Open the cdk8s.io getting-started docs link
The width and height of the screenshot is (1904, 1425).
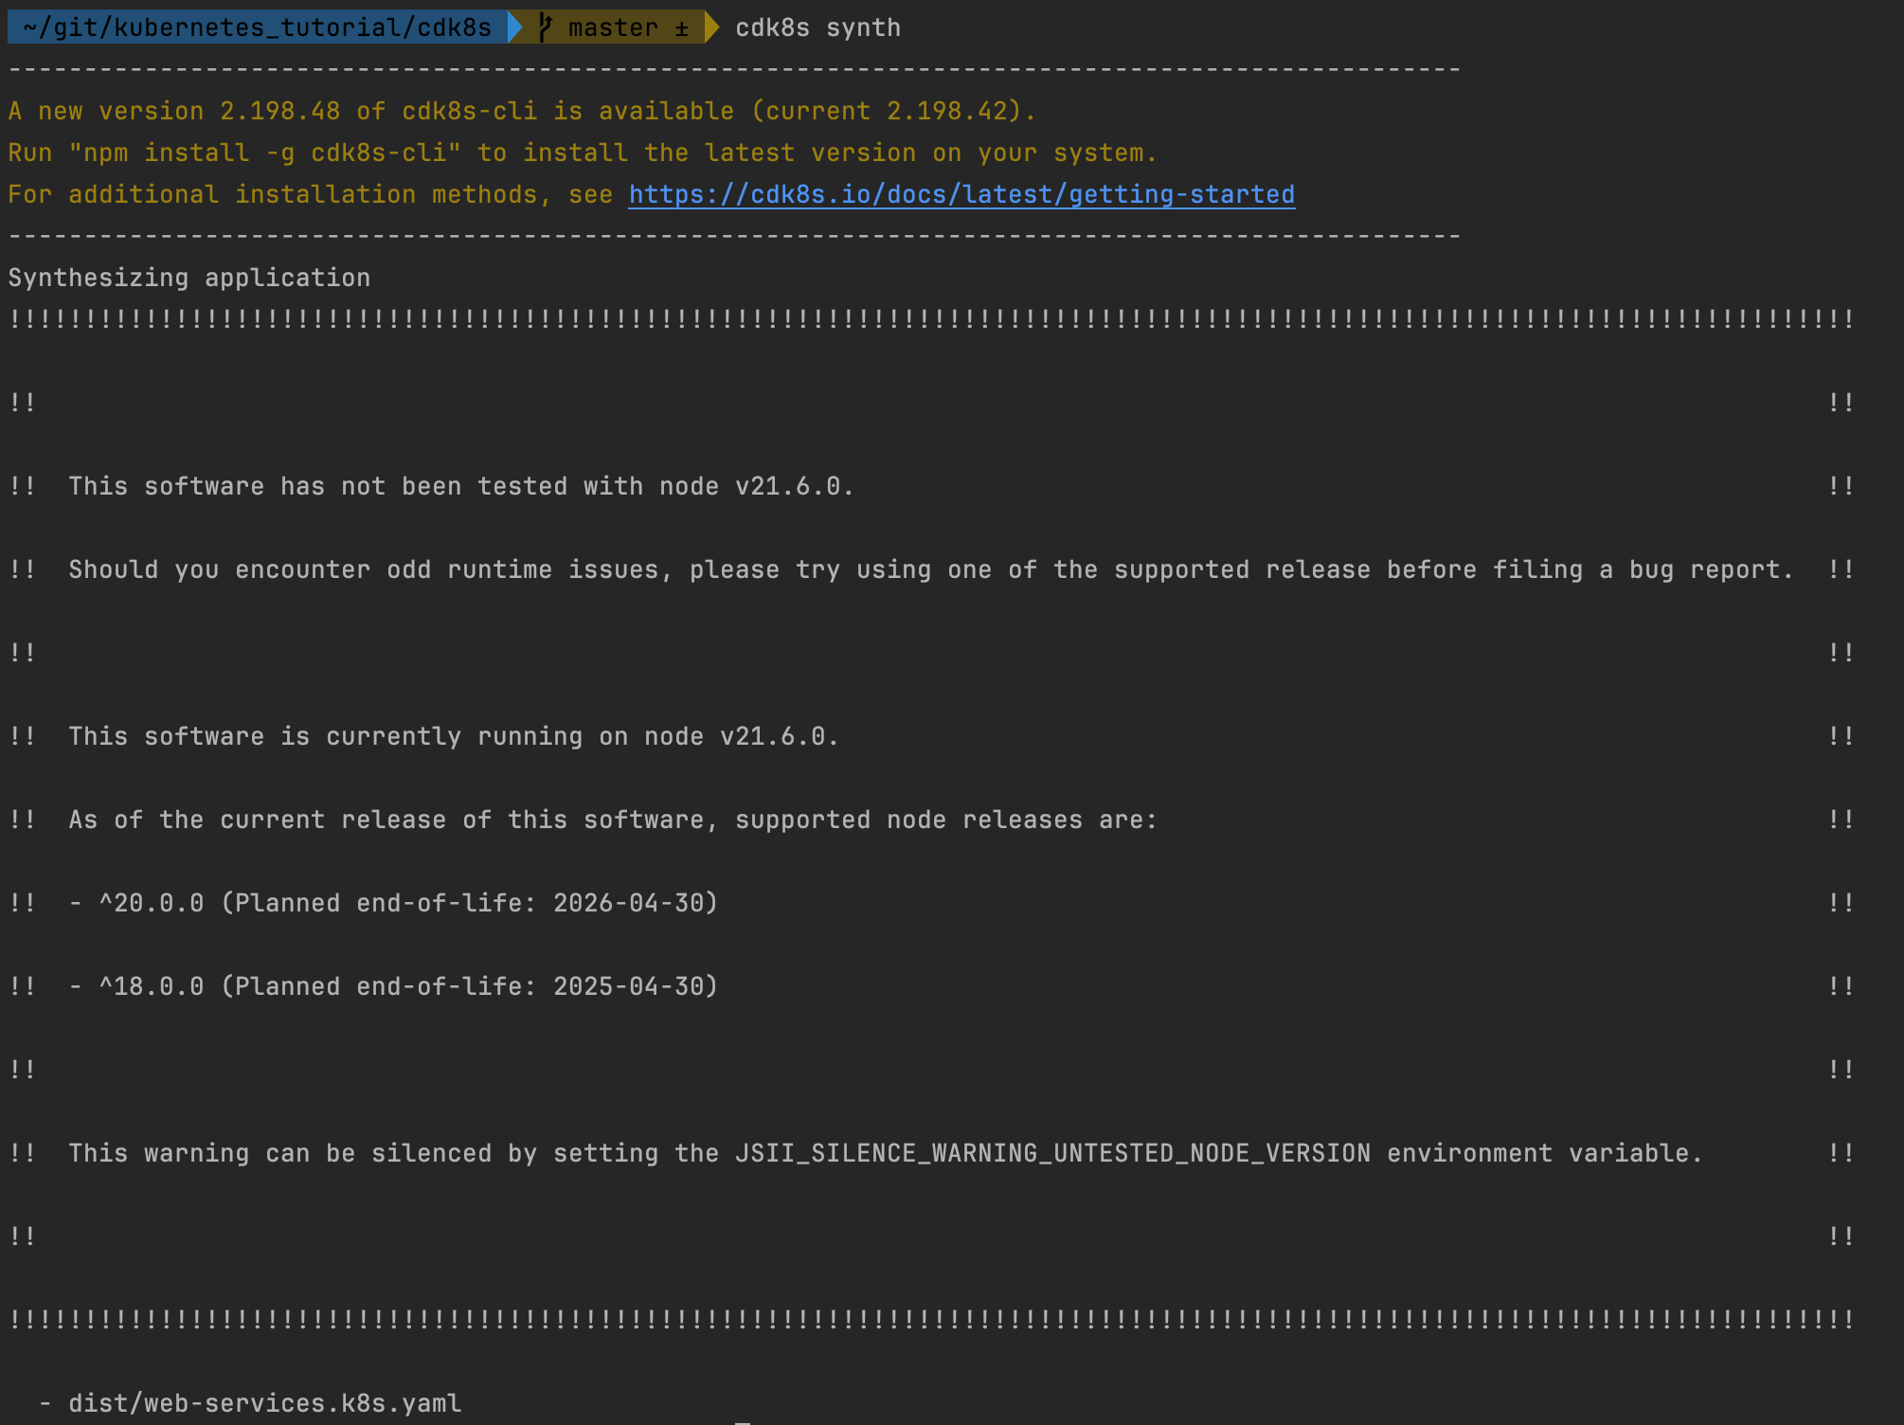click(961, 194)
